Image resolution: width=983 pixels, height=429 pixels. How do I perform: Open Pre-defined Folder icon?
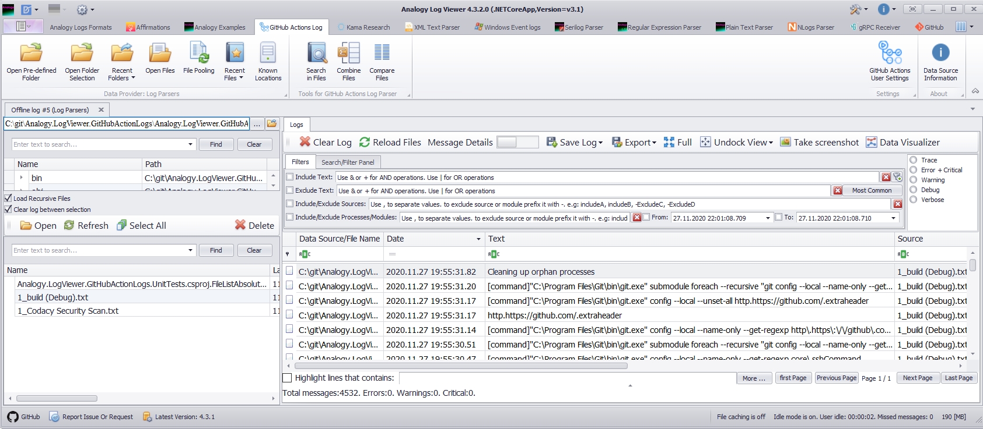pyautogui.click(x=31, y=61)
